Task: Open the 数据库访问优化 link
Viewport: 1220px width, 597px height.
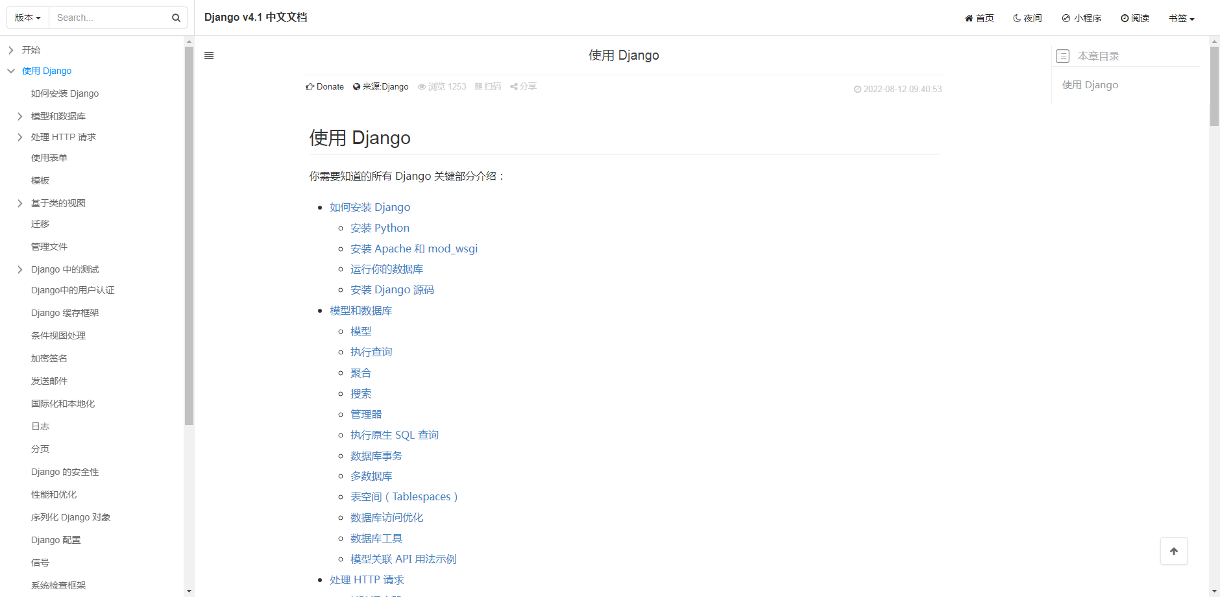Action: coord(387,518)
